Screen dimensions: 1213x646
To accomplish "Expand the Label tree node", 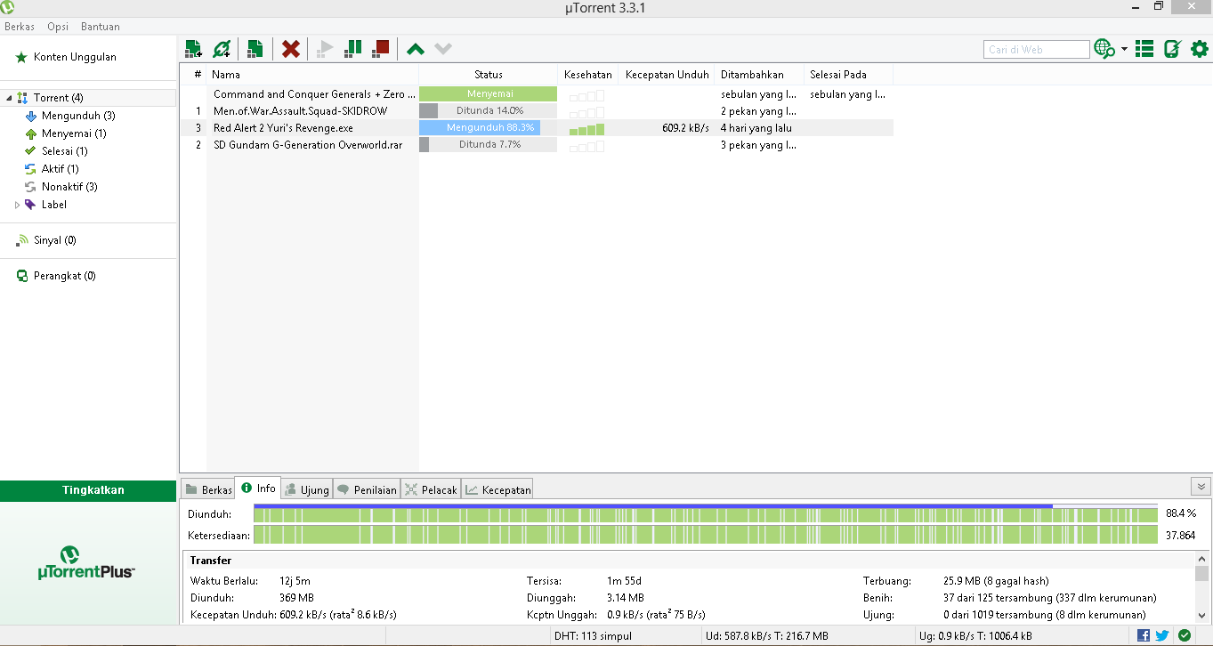I will click(17, 205).
